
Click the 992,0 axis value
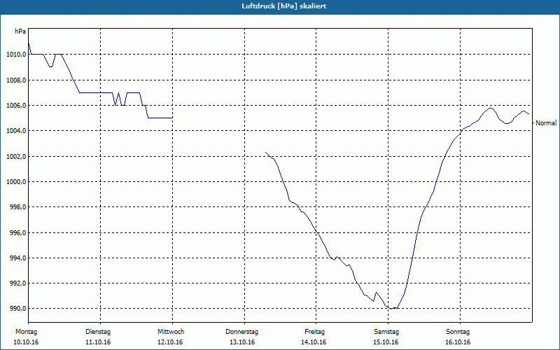click(20, 283)
